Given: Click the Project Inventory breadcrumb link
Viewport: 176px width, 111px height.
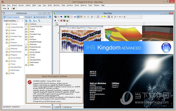Looking at the screenshot, I should 13,17.
